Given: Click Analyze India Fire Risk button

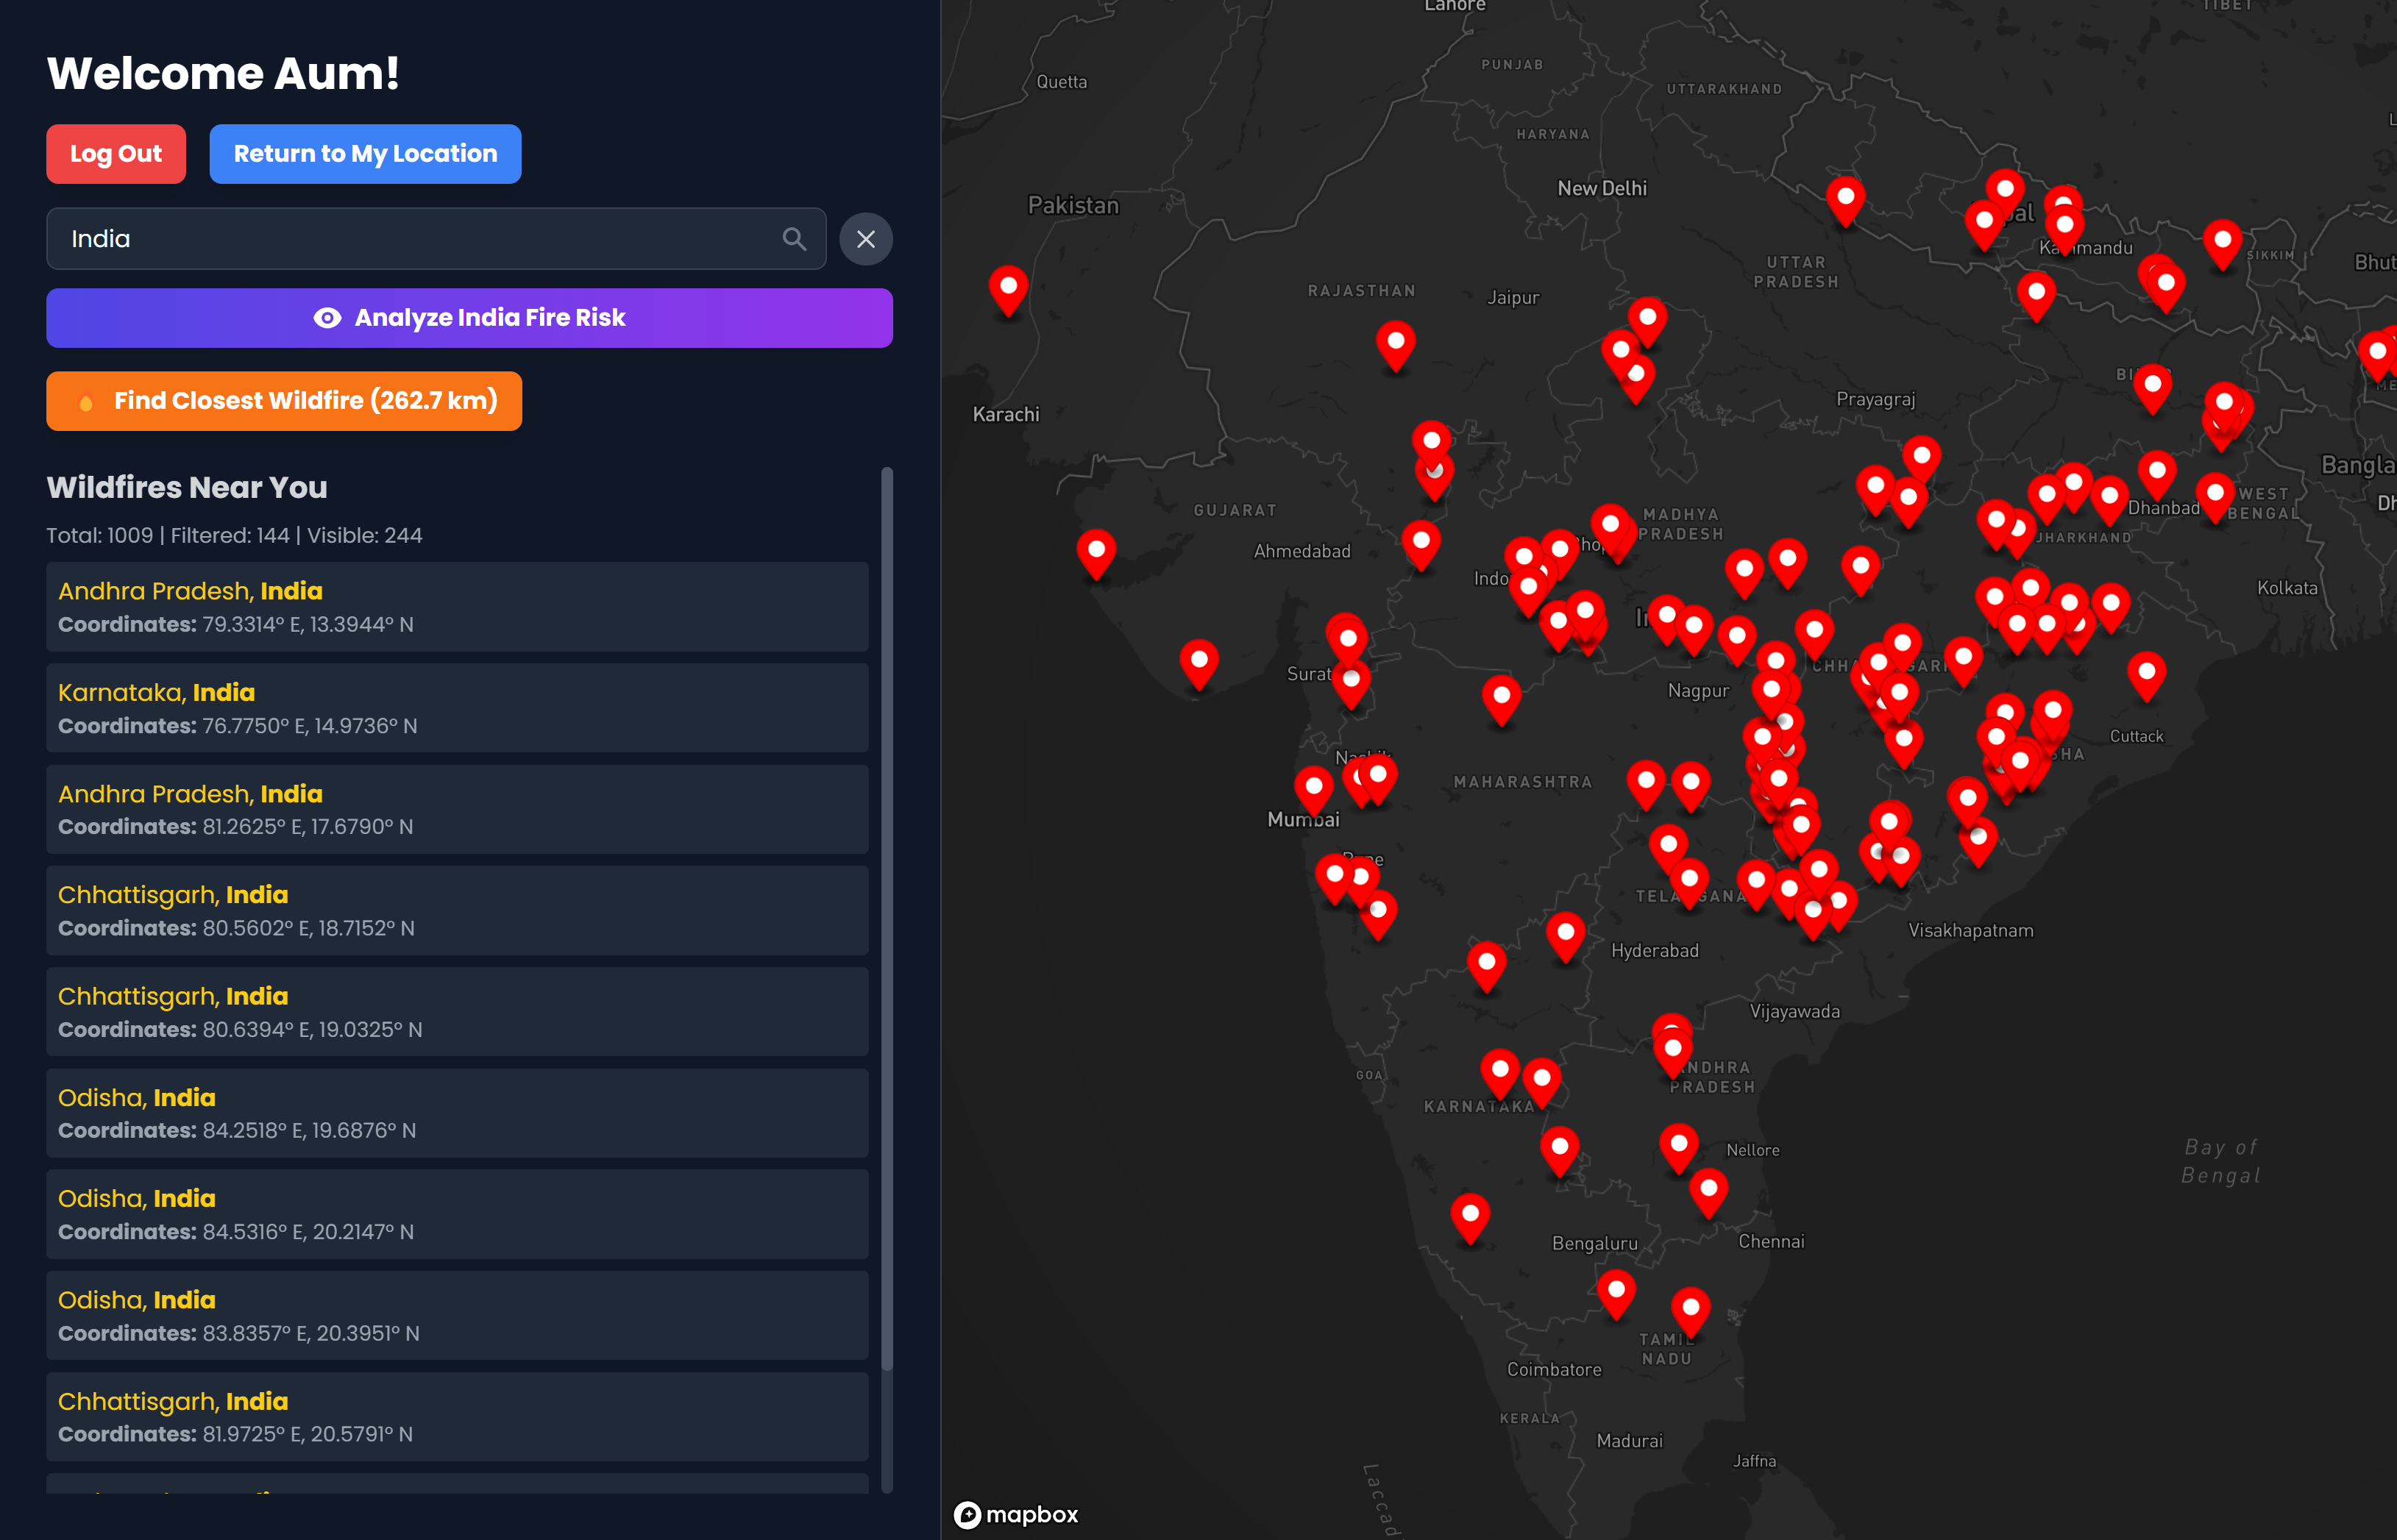Looking at the screenshot, I should click(x=469, y=318).
